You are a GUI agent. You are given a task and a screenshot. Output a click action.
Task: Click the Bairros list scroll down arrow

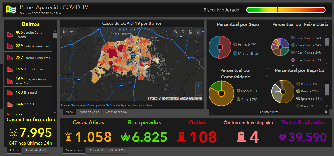[x=55, y=112]
